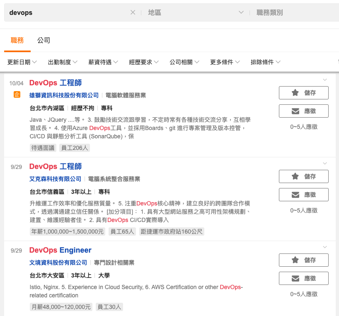The width and height of the screenshot is (339, 316).
Task: Click the 員工206人 tag
Action: pos(75,148)
